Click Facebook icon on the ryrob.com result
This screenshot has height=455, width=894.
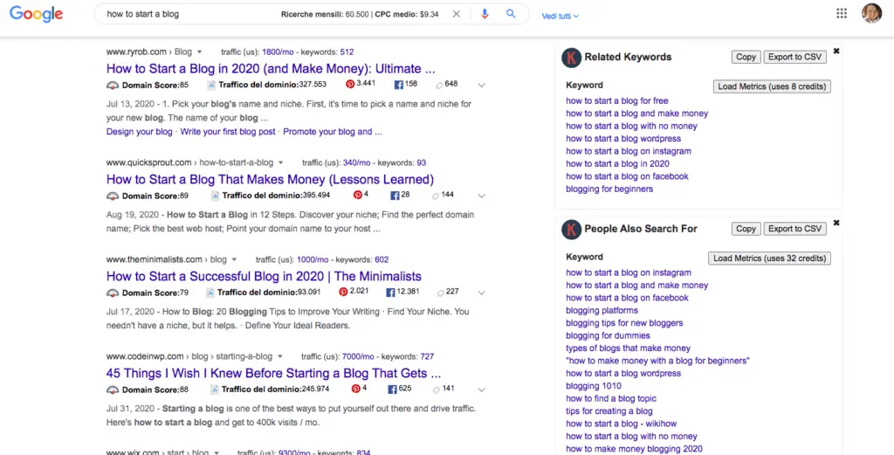point(398,85)
